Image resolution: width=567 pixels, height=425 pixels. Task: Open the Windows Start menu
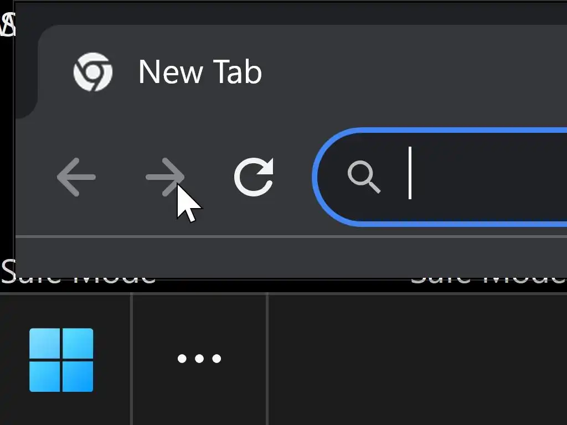click(x=61, y=360)
